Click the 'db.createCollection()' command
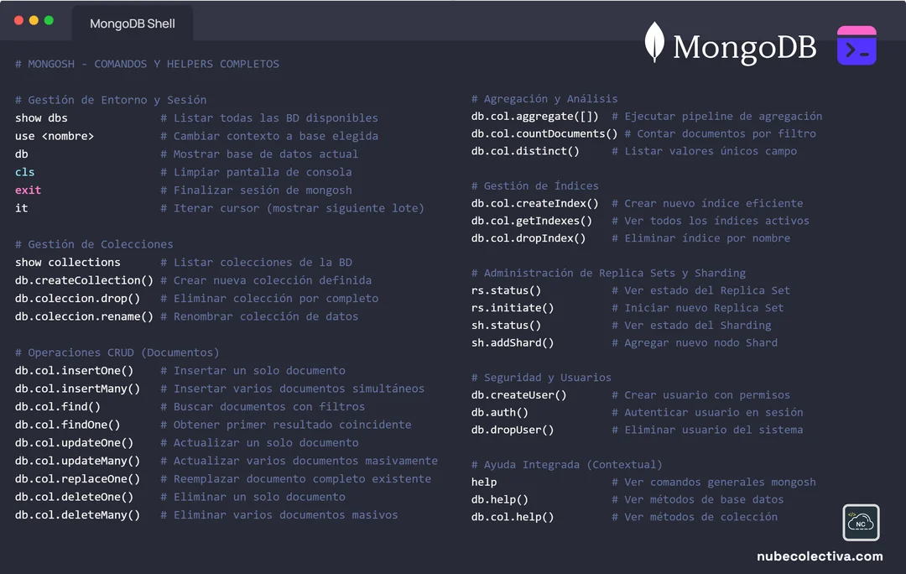Image resolution: width=906 pixels, height=574 pixels. (85, 280)
